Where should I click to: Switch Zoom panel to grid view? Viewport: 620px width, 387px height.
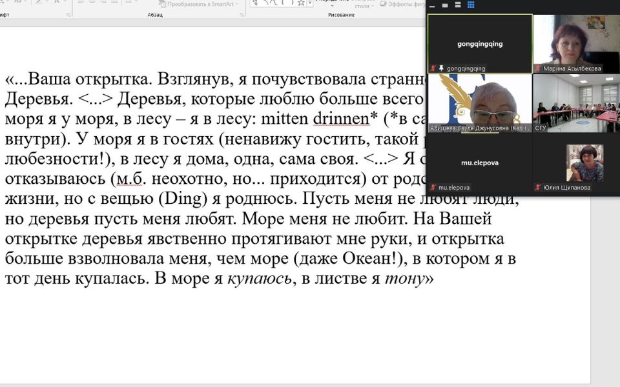pos(471,5)
